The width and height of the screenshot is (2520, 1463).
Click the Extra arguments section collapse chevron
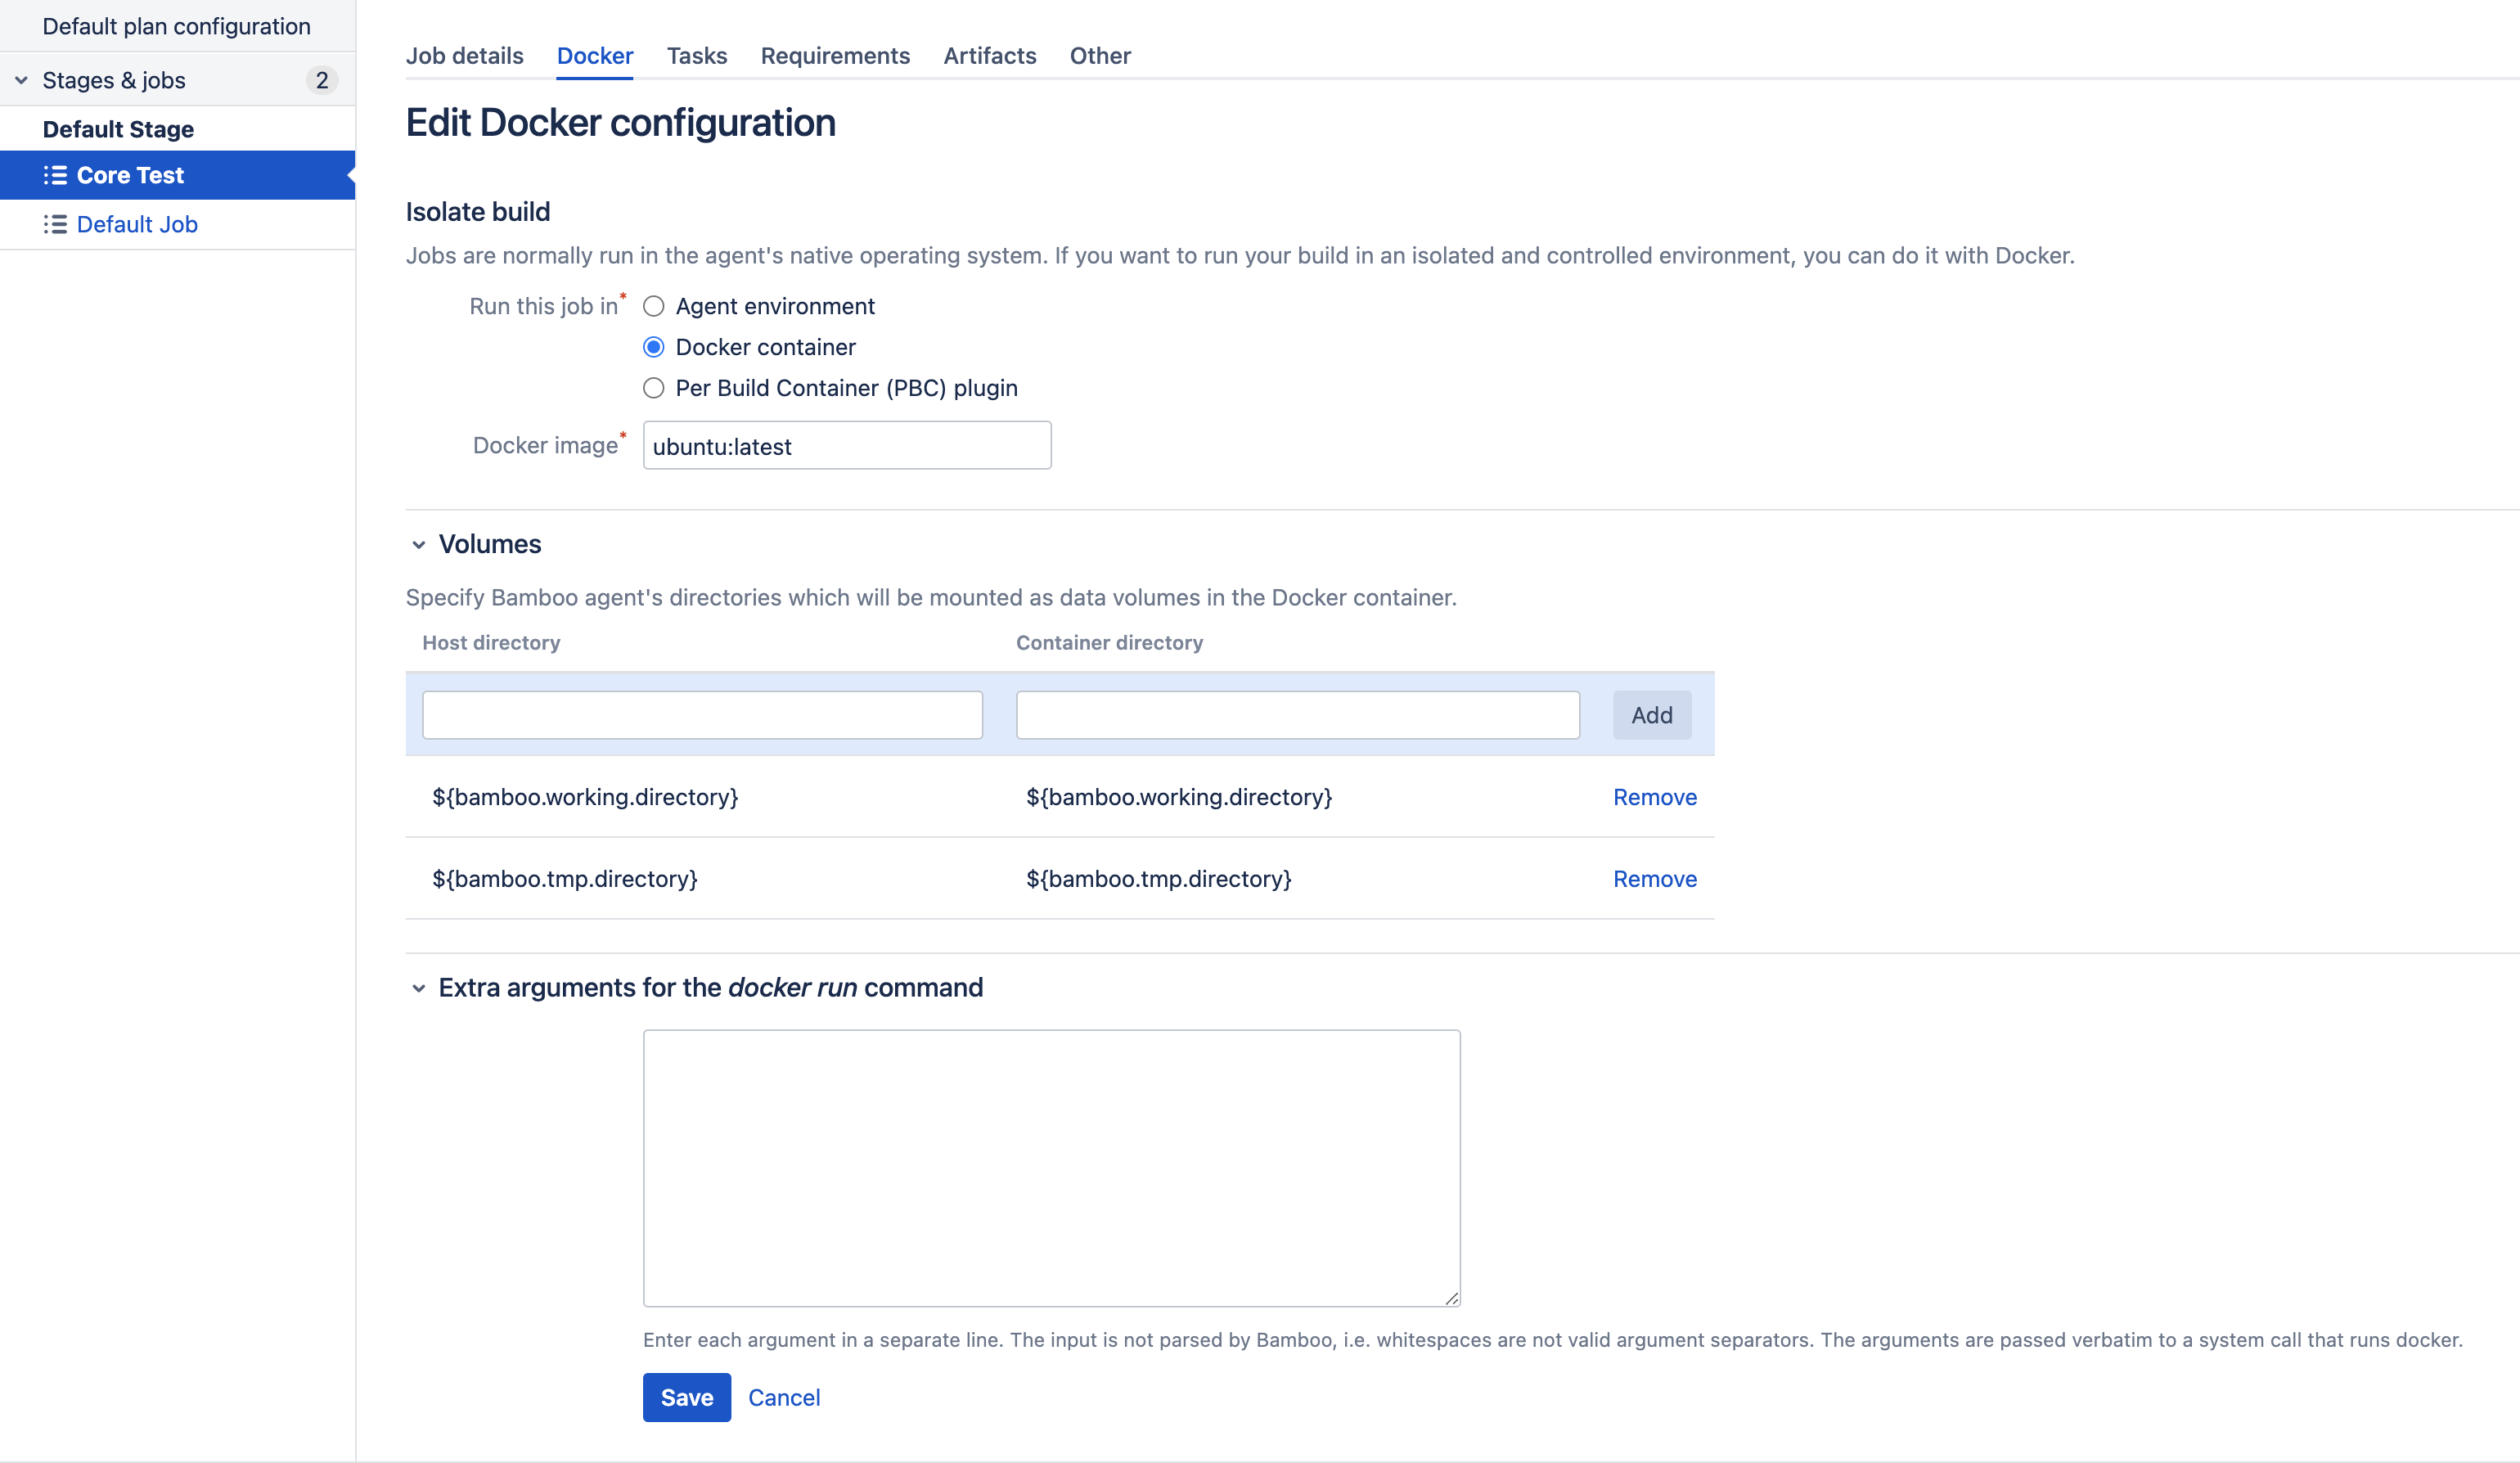[x=418, y=988]
